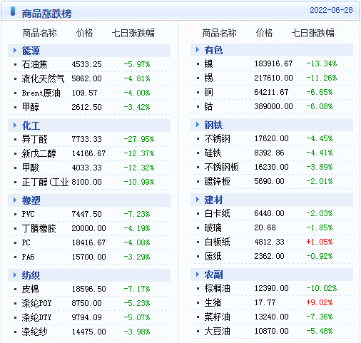Select 涤纶纱 commodity
Screen dimensions: 361x343
coord(35,332)
